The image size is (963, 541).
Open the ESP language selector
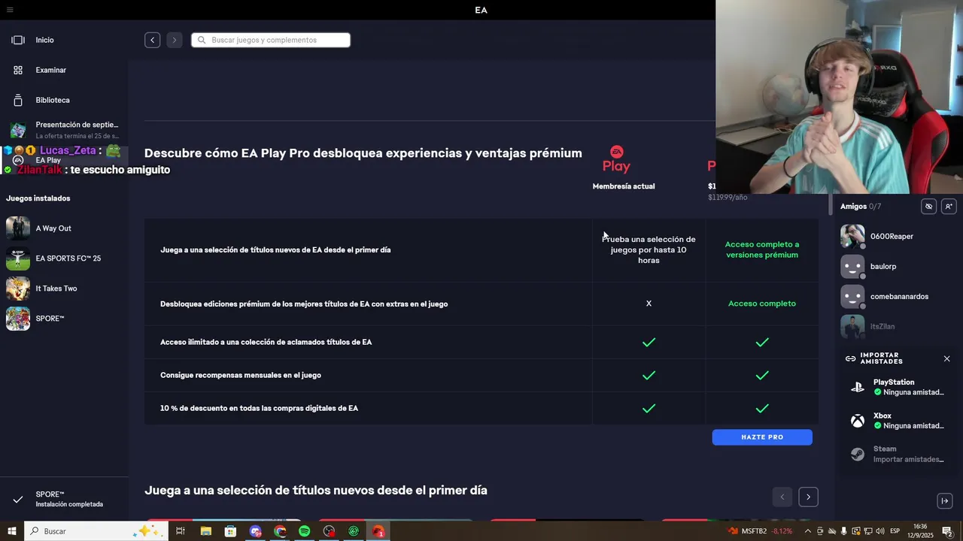coord(895,531)
